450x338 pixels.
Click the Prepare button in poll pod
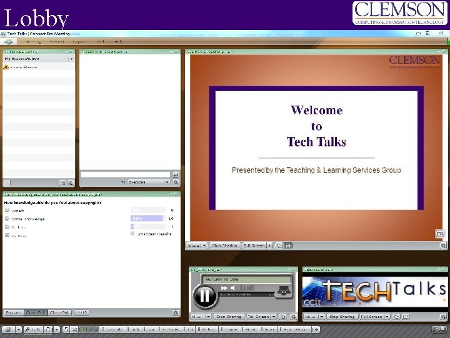tap(13, 312)
